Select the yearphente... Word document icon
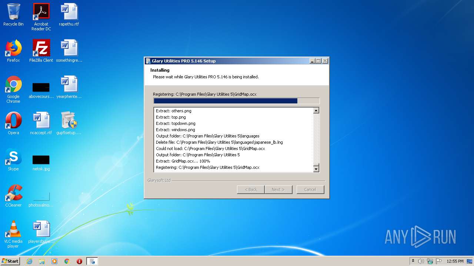The image size is (474, 266). (69, 87)
